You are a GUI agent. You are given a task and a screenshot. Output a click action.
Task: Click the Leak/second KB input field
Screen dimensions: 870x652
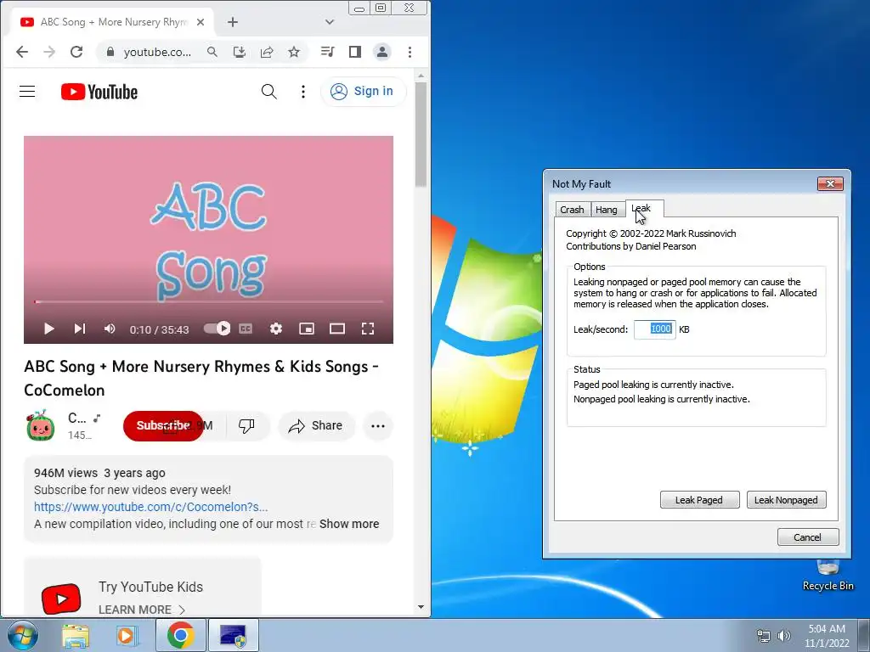point(655,329)
